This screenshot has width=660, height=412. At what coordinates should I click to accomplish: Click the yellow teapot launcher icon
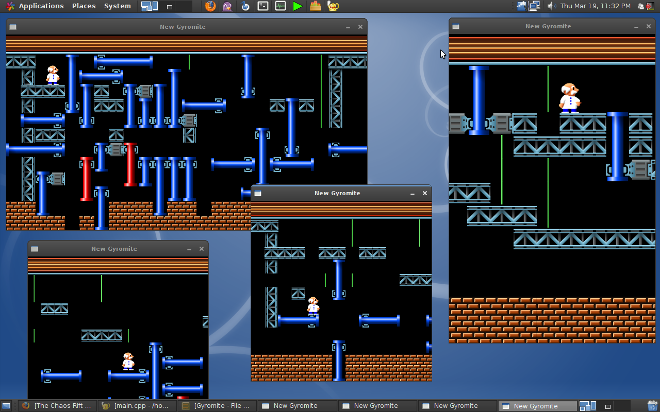tap(333, 6)
